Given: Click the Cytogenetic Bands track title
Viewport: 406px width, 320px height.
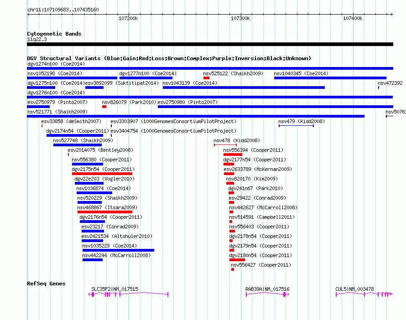Looking at the screenshot, I should pos(54,34).
